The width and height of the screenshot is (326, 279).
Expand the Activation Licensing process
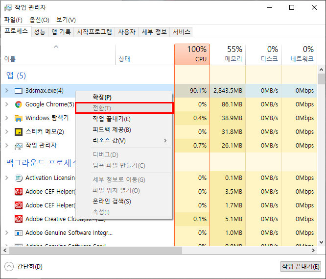pyautogui.click(x=7, y=178)
